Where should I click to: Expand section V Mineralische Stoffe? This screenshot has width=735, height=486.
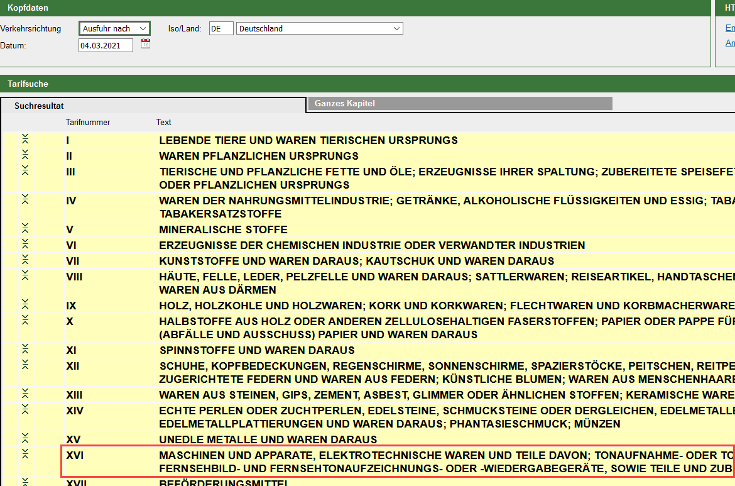(x=25, y=228)
